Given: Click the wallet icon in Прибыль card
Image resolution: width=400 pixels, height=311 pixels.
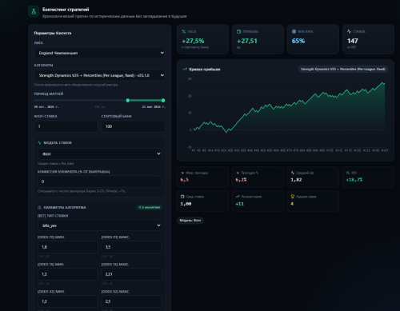Looking at the screenshot, I should pyautogui.click(x=238, y=31).
